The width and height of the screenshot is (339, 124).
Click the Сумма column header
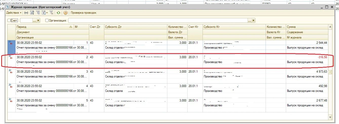pyautogui.click(x=307, y=27)
